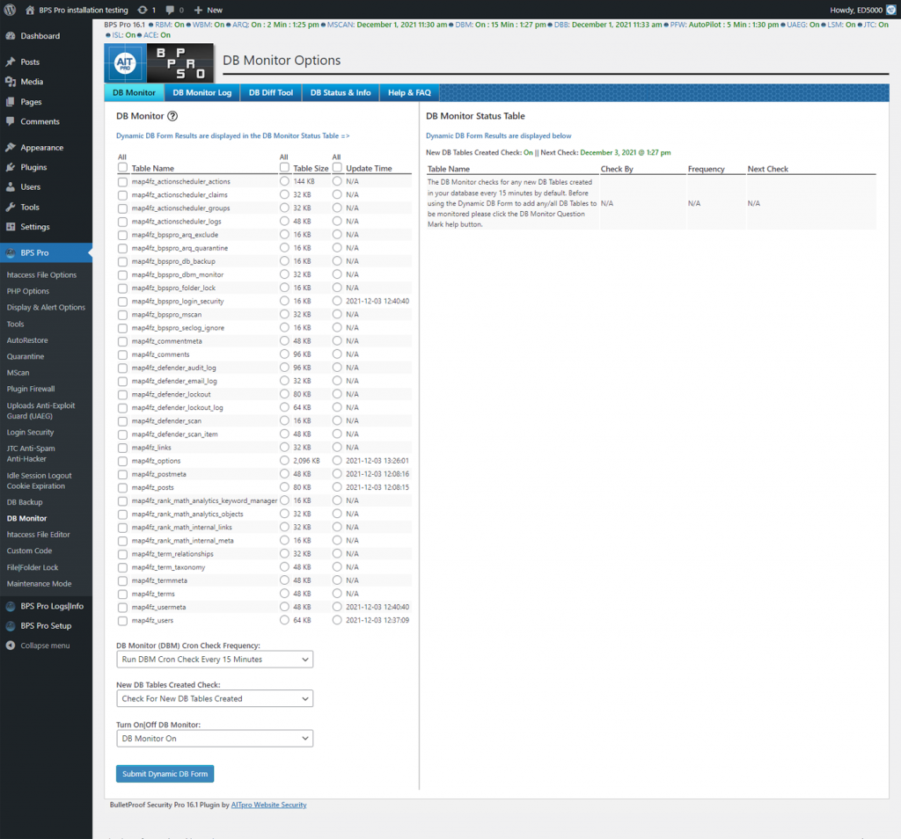Select the 2021-12-03 12:37:09 update time radio
Viewport: 901px width, 839px height.
(x=337, y=620)
